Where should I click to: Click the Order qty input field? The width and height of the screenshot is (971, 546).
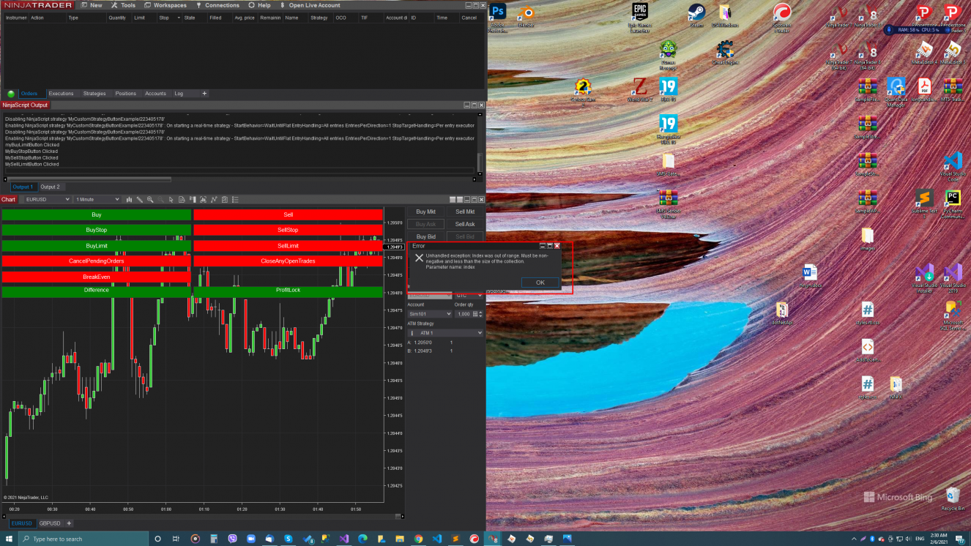(464, 314)
